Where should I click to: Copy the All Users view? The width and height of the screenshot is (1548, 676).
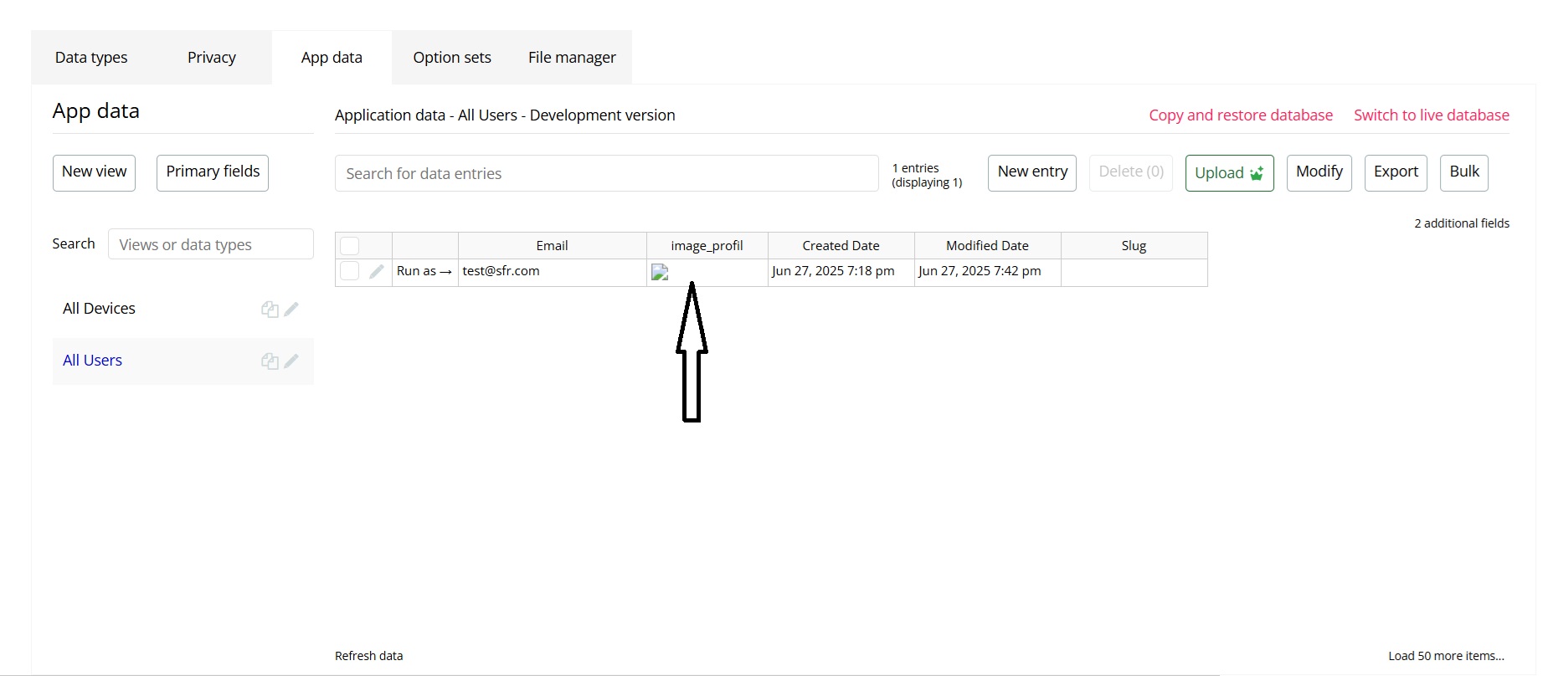pyautogui.click(x=270, y=361)
